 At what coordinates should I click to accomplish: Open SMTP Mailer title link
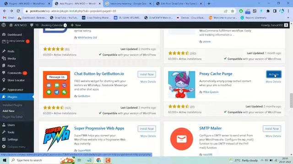click(x=211, y=128)
